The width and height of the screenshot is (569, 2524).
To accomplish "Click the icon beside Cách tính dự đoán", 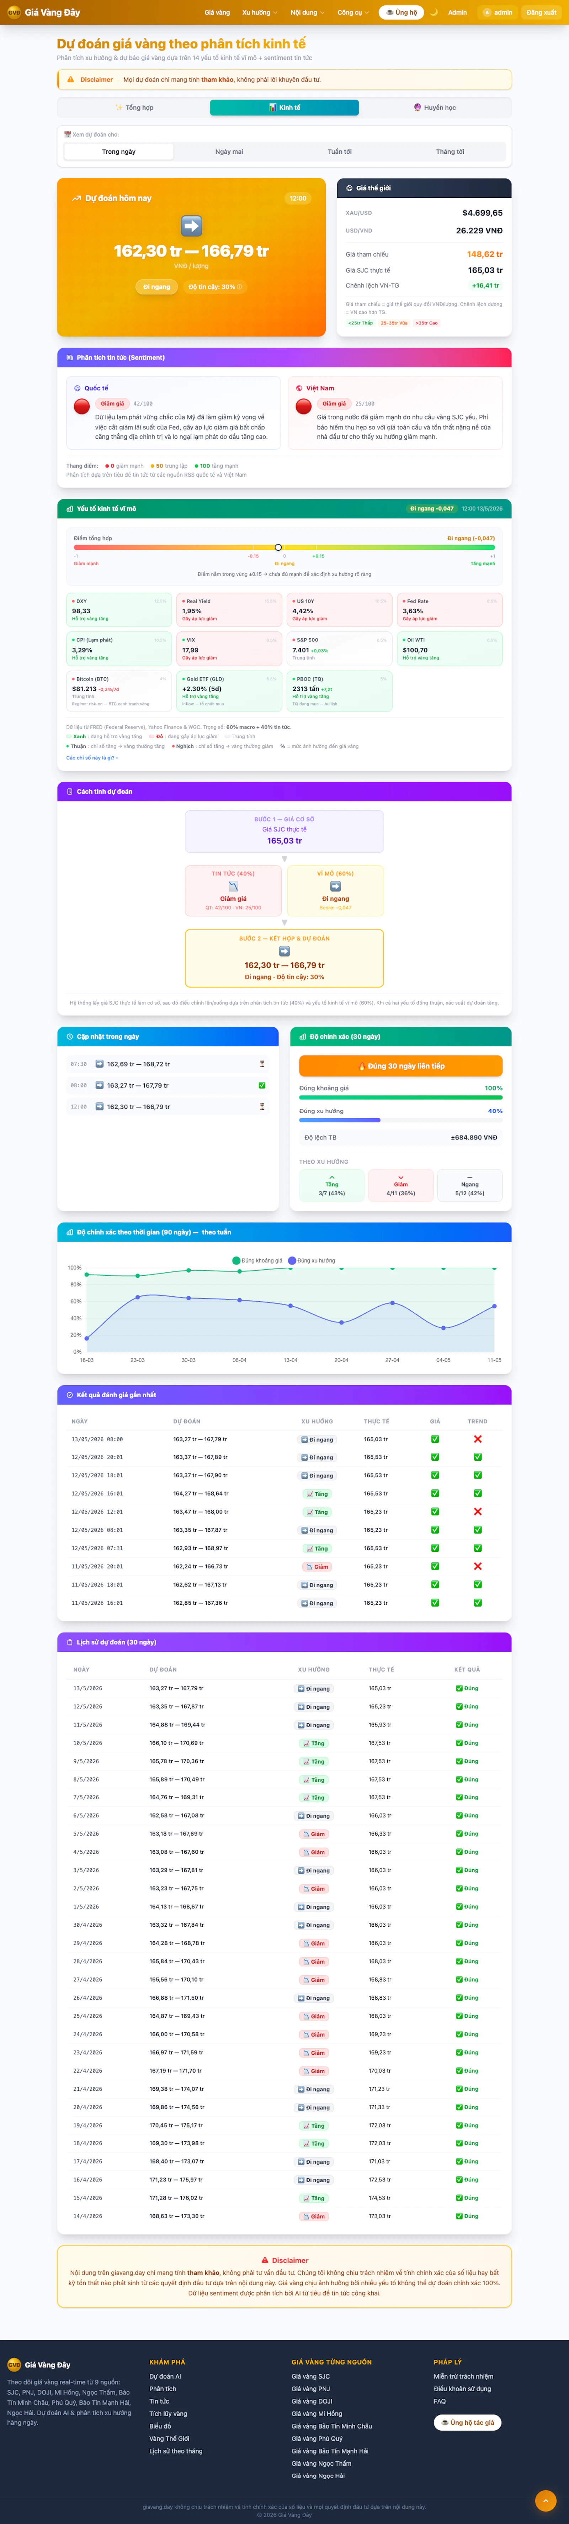I will click(x=70, y=792).
